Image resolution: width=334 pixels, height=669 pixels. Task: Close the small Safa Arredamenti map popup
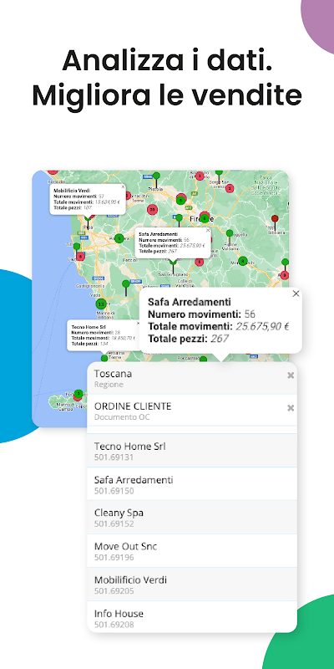pyautogui.click(x=208, y=231)
